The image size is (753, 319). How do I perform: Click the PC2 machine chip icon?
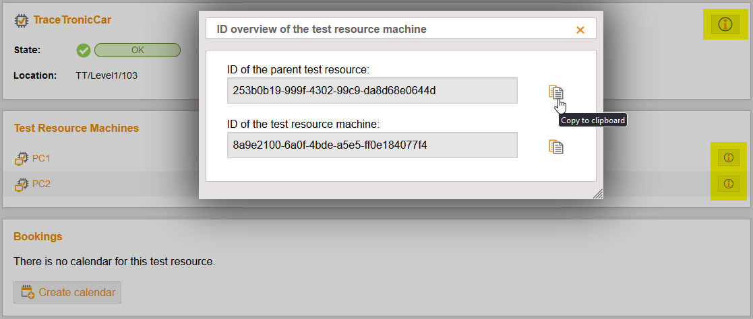pyautogui.click(x=22, y=184)
